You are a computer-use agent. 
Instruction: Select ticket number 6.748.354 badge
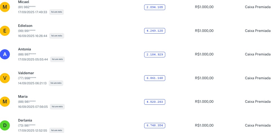coord(155,125)
